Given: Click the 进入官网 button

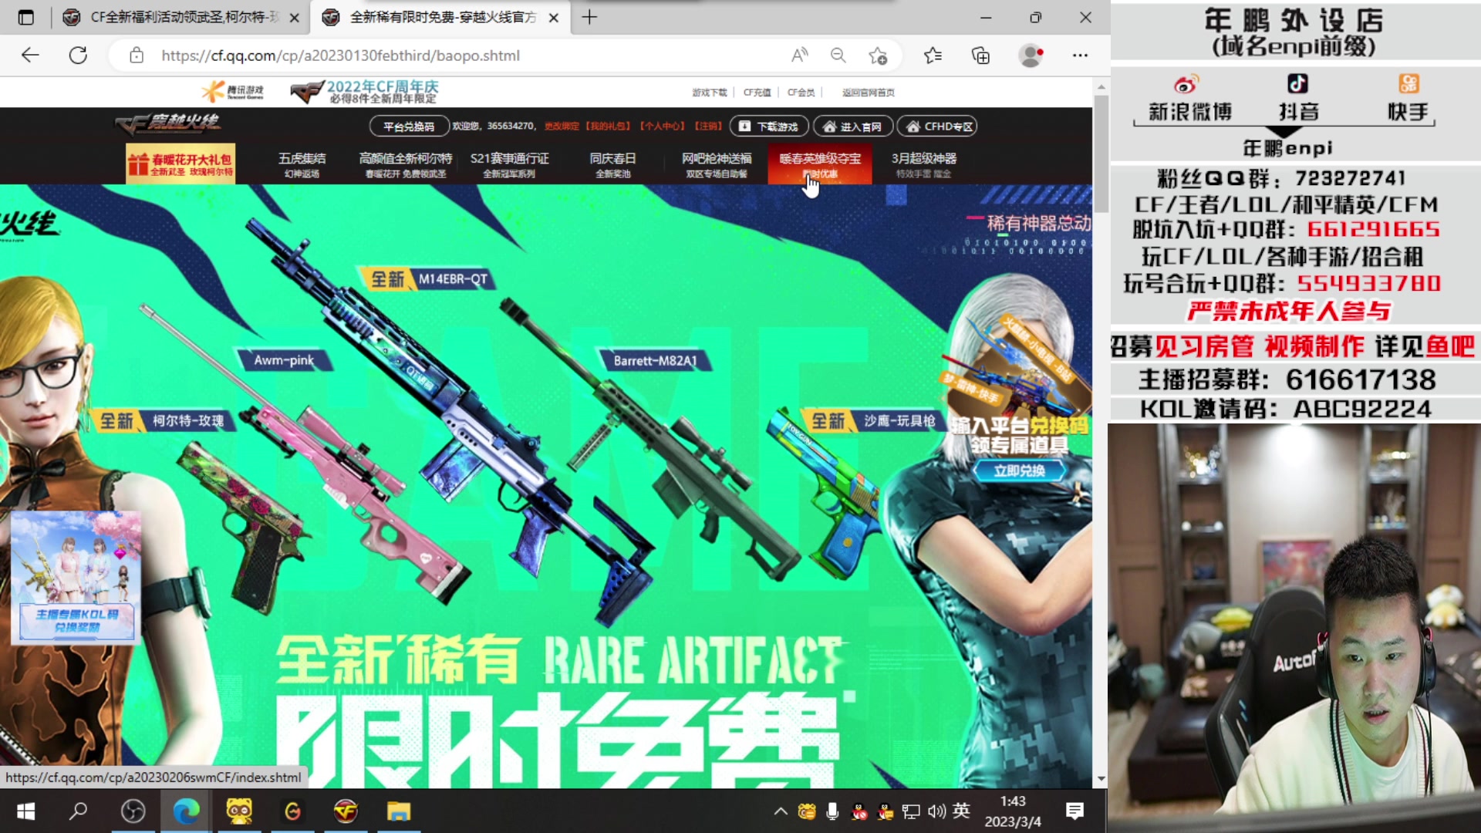Looking at the screenshot, I should click(852, 126).
